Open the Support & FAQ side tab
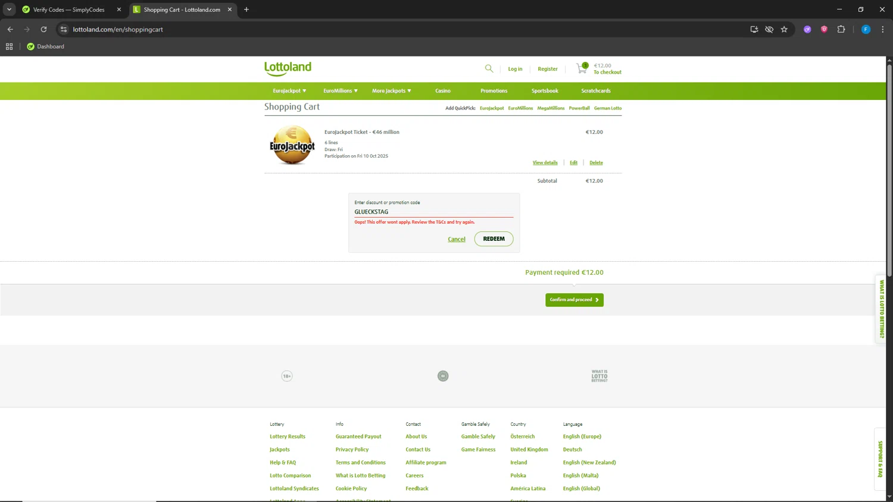 pyautogui.click(x=880, y=459)
